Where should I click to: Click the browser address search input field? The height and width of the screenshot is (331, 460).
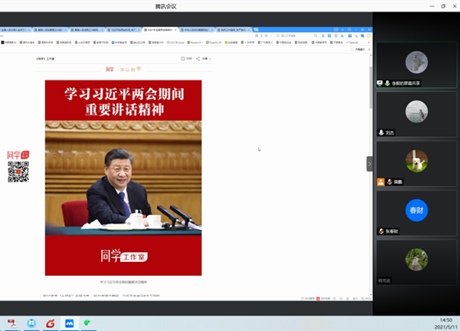[297, 36]
